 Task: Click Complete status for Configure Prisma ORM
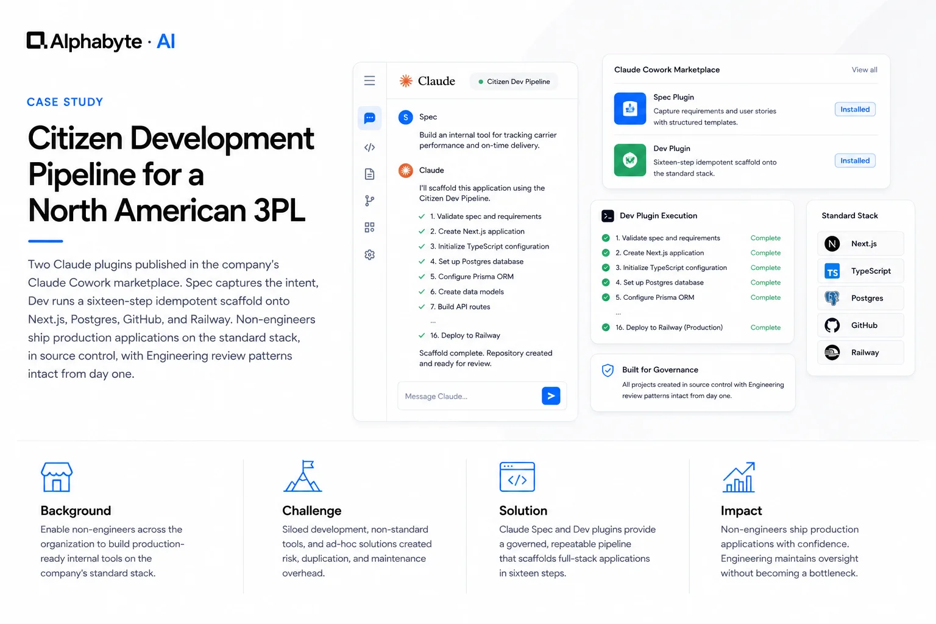tap(765, 297)
